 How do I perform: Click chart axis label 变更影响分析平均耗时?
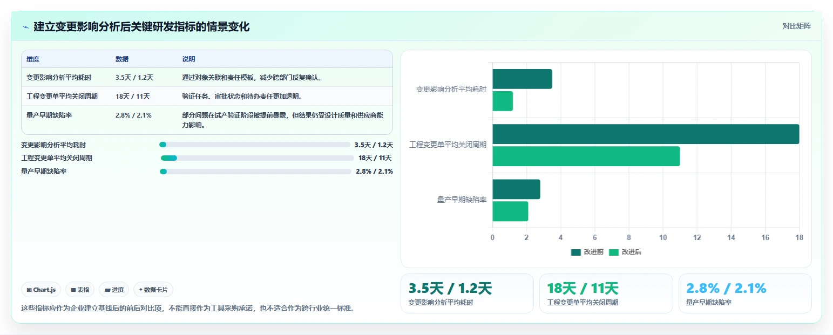(451, 90)
